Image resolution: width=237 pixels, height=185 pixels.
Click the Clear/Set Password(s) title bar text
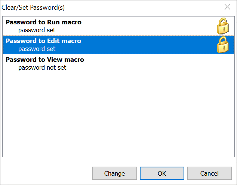tap(36, 7)
